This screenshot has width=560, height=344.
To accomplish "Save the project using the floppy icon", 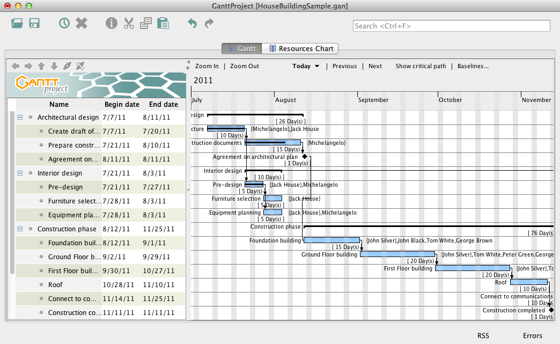I will pos(35,23).
